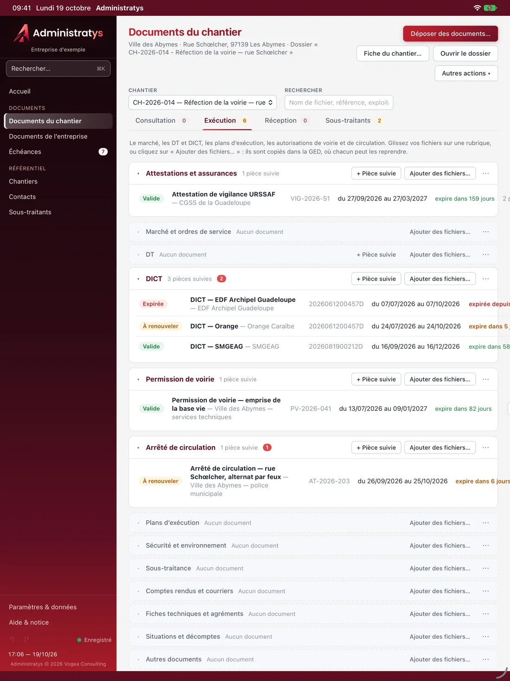Open DICT — EDF Archipel Guadeloupe row
The height and width of the screenshot is (681, 510).
243,304
